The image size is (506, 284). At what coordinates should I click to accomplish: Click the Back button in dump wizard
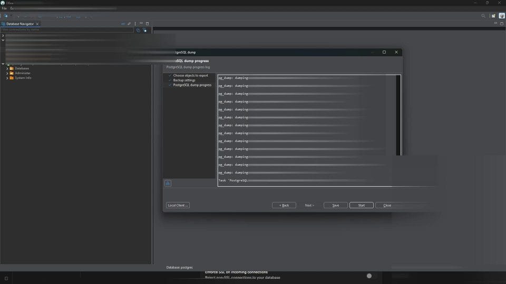point(284,205)
